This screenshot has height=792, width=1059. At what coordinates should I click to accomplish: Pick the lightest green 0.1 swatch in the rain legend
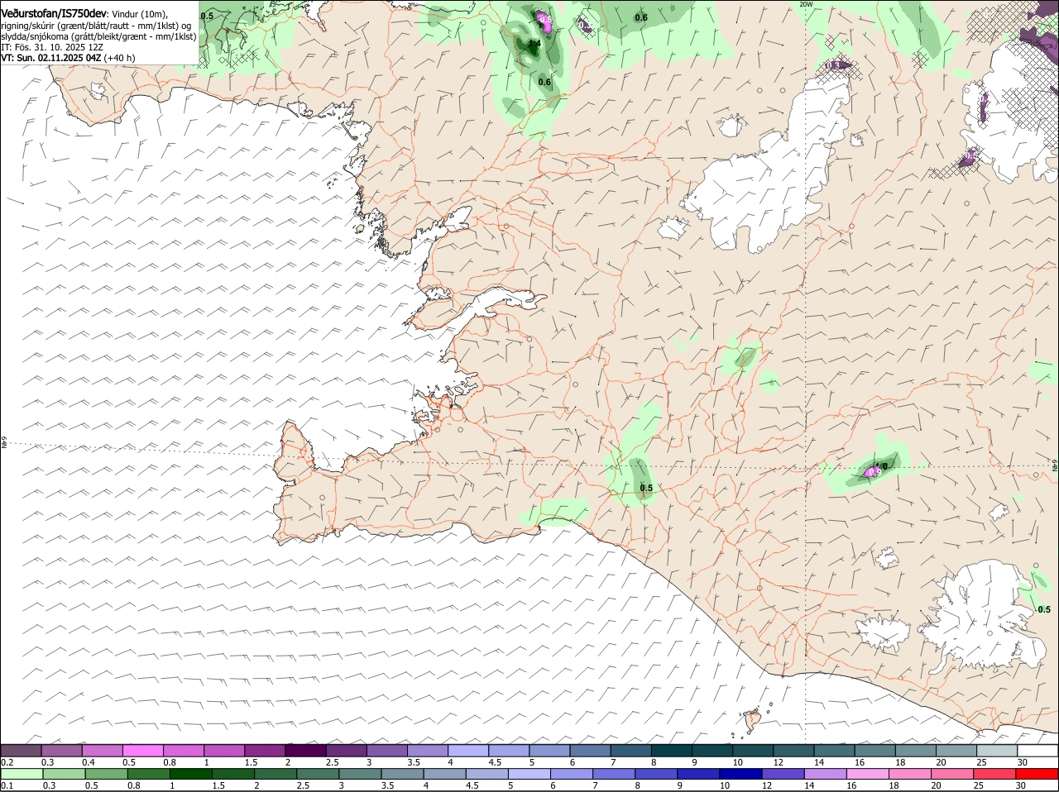coord(22,774)
